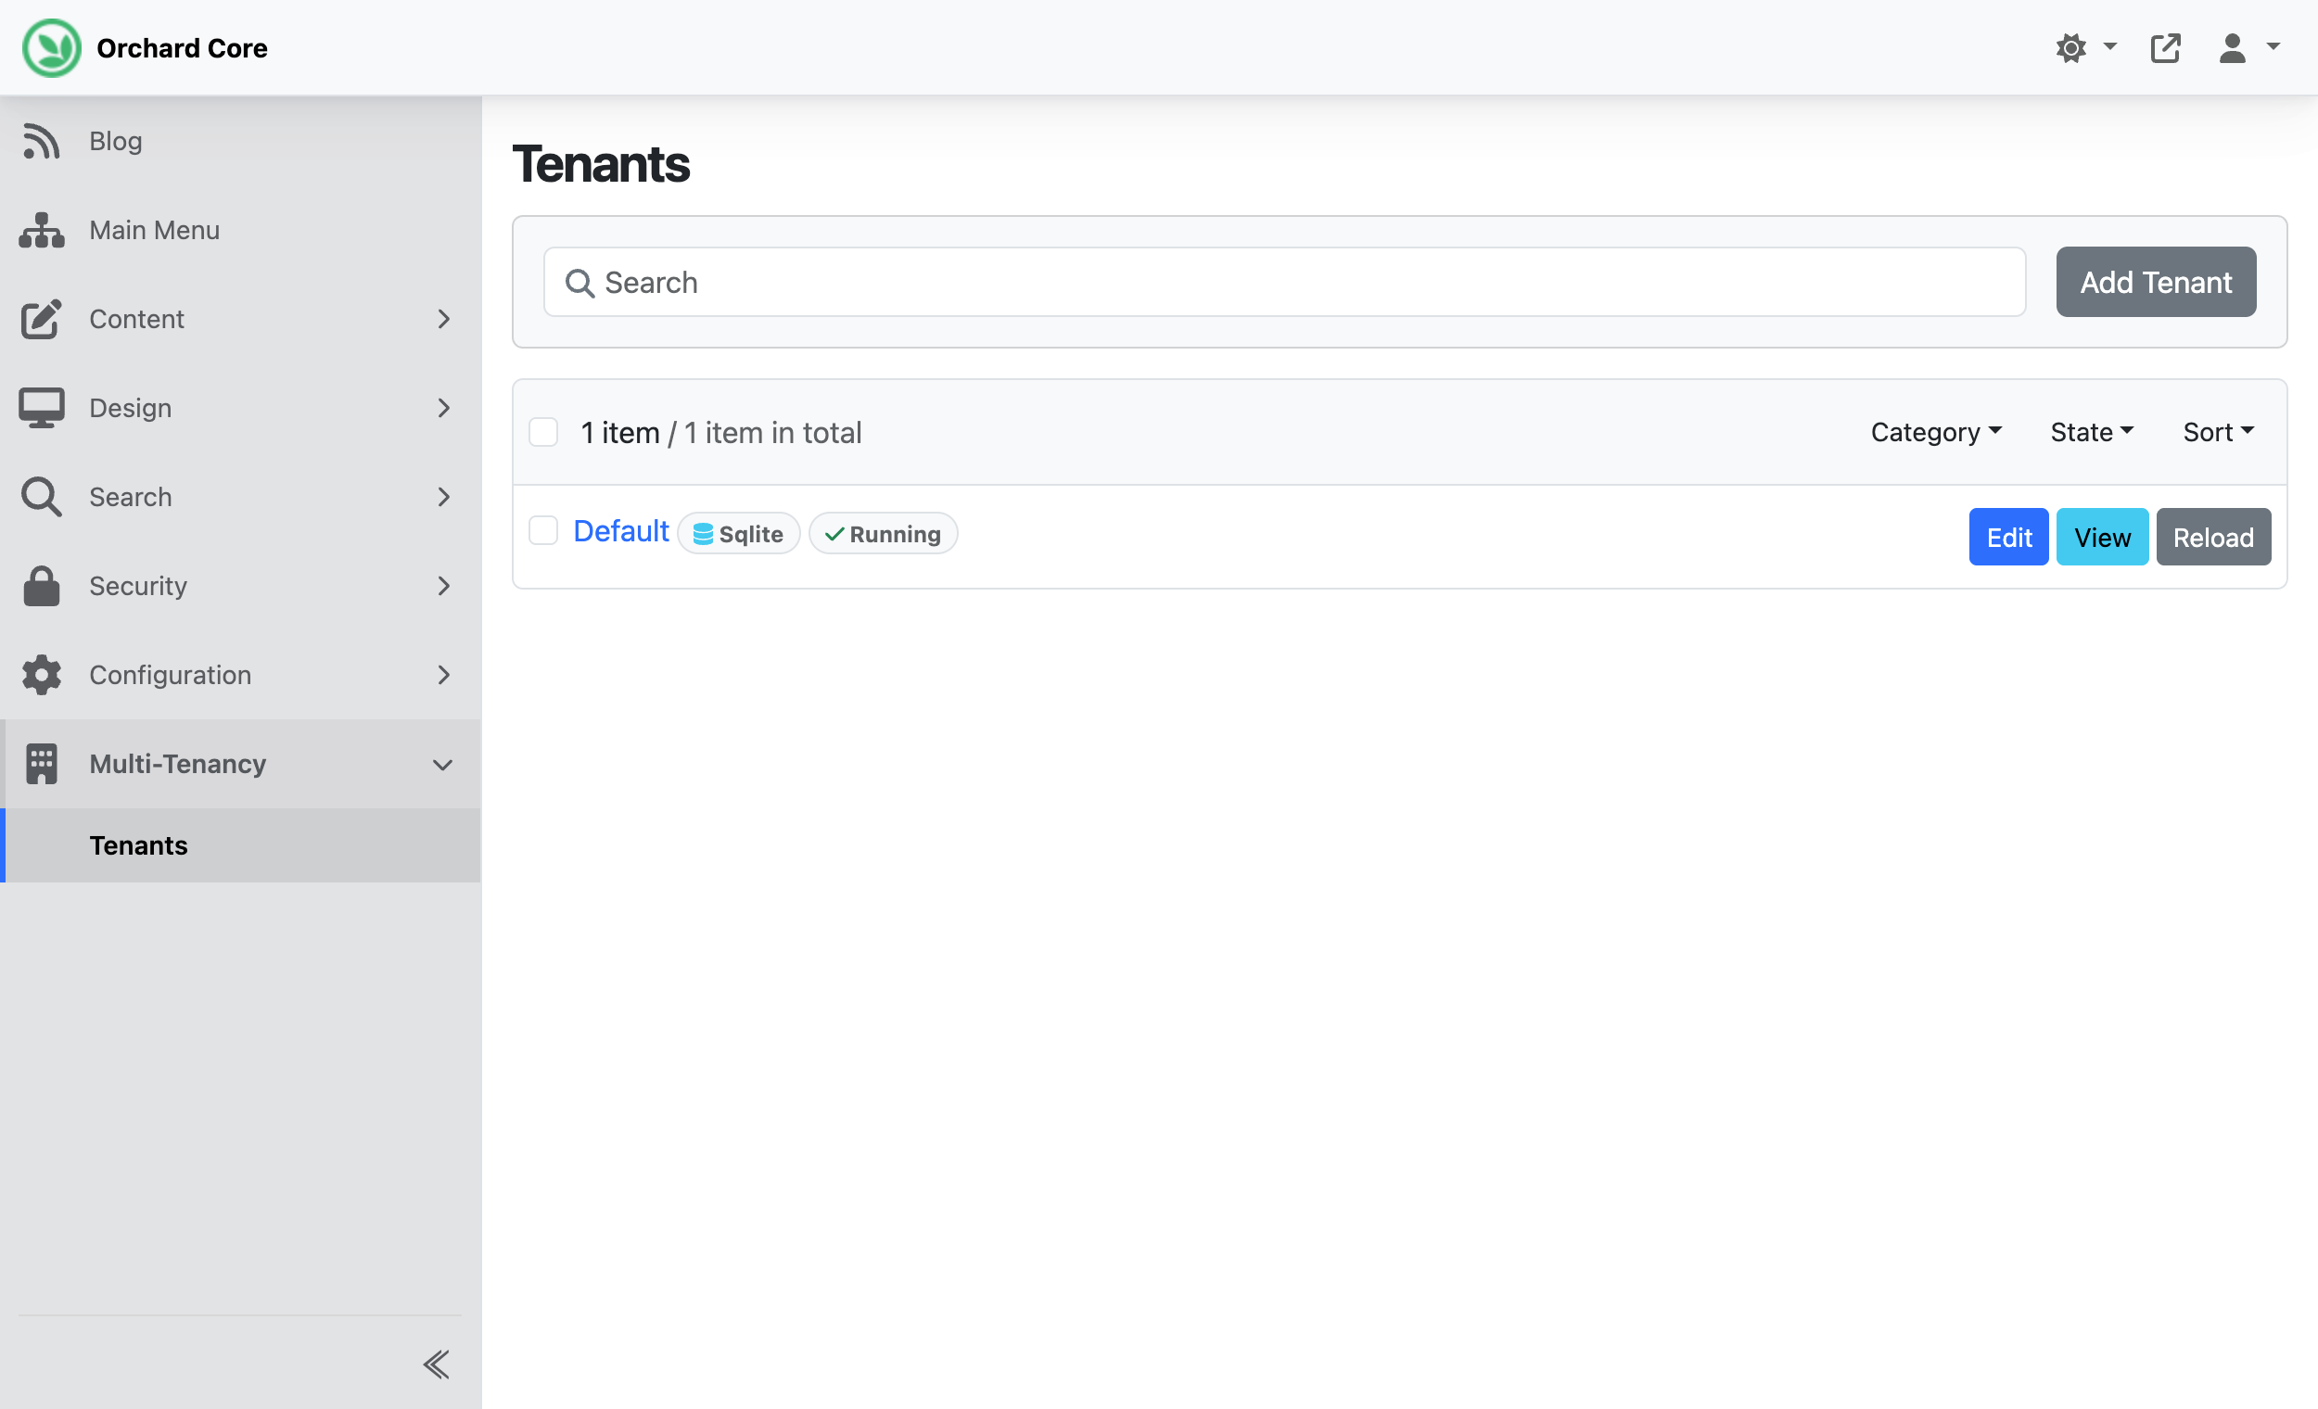2318x1409 pixels.
Task: Select the Design menu label
Action: tap(130, 408)
